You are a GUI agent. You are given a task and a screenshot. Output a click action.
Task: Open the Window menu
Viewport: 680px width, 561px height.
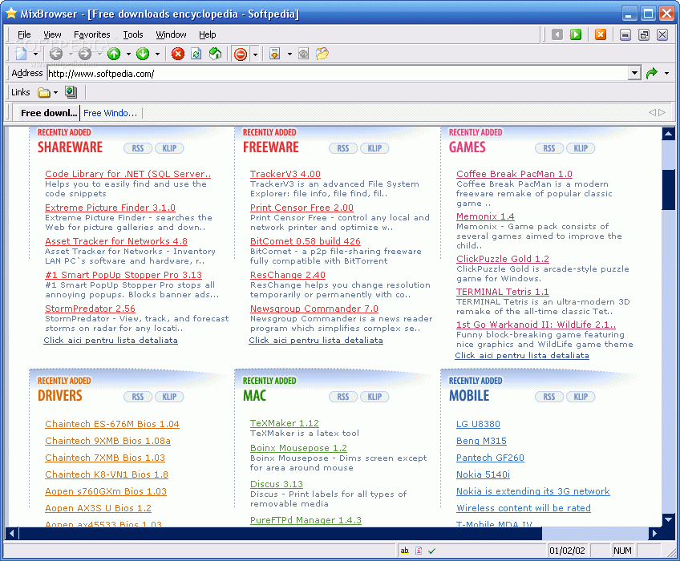(x=172, y=34)
